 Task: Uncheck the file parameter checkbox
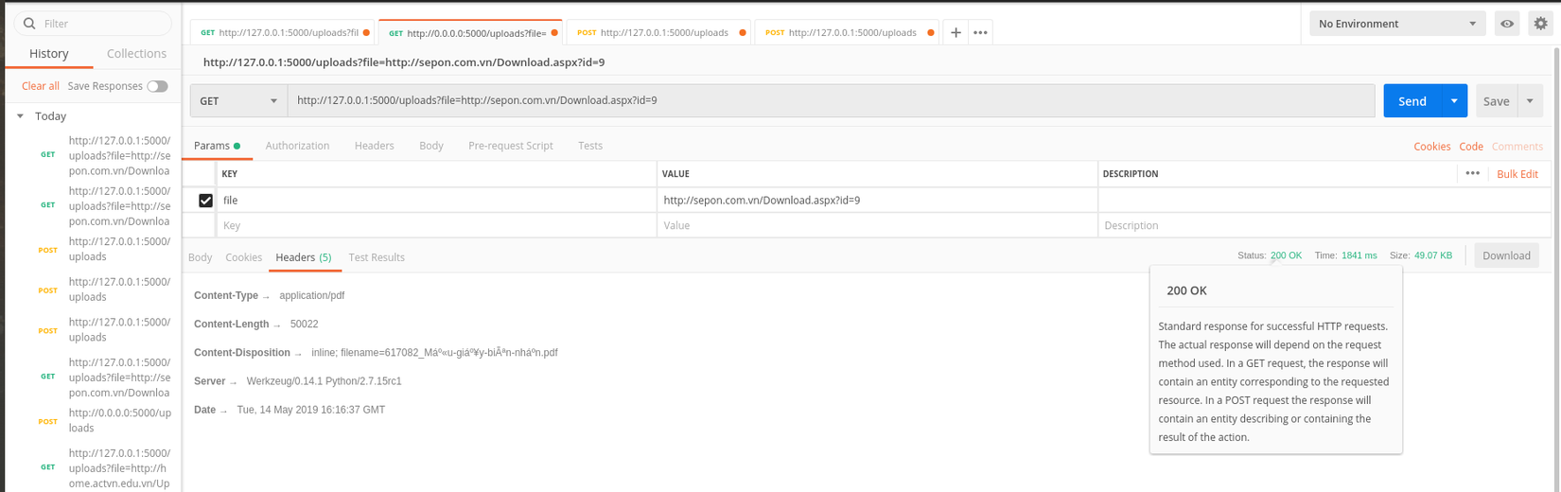[x=205, y=201]
